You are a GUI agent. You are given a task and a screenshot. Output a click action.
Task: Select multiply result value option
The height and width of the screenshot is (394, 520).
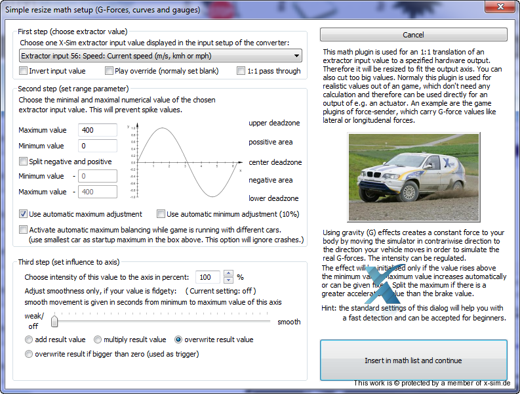[x=98, y=339]
